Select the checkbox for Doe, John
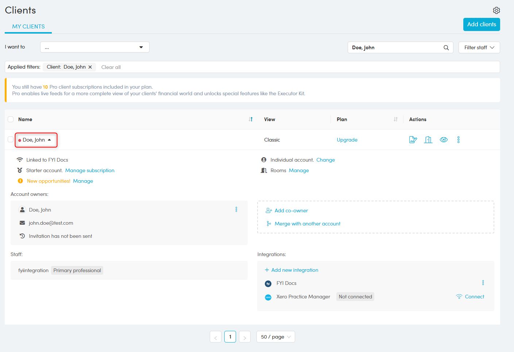Viewport: 514px width, 352px height. tap(11, 140)
